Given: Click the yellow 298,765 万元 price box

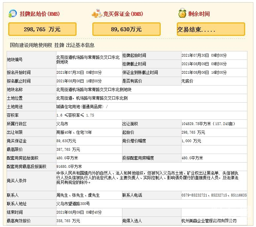Looking at the screenshot, I should (x=42, y=29).
